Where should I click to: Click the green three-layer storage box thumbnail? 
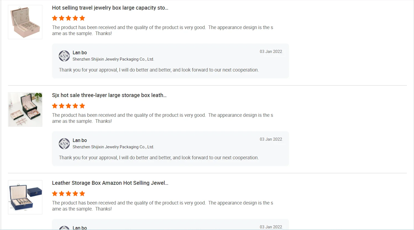point(25,110)
